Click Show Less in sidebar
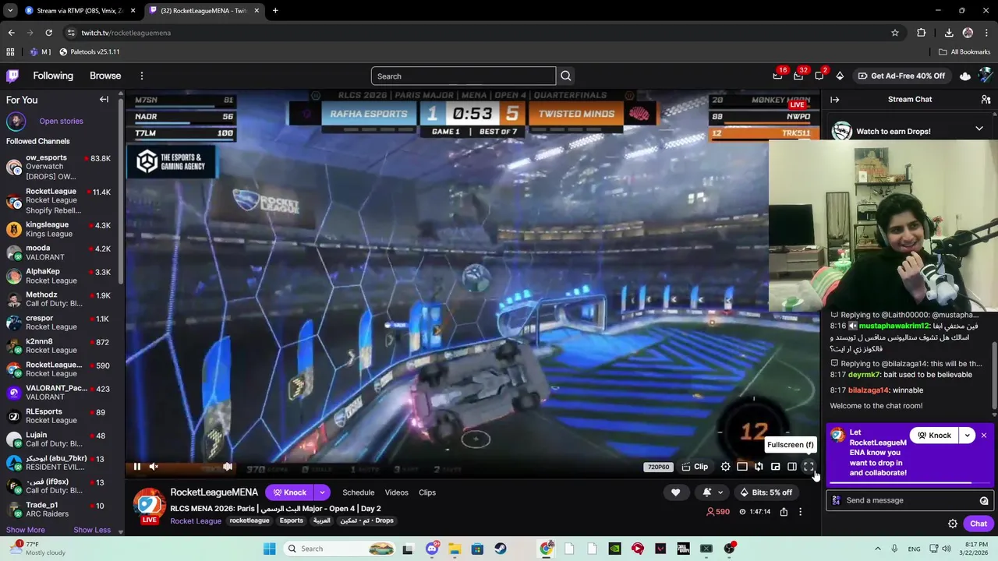 (x=92, y=530)
